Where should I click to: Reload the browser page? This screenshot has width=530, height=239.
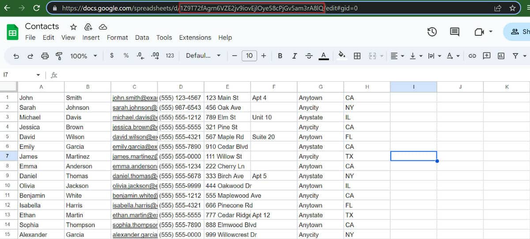pyautogui.click(x=36, y=8)
